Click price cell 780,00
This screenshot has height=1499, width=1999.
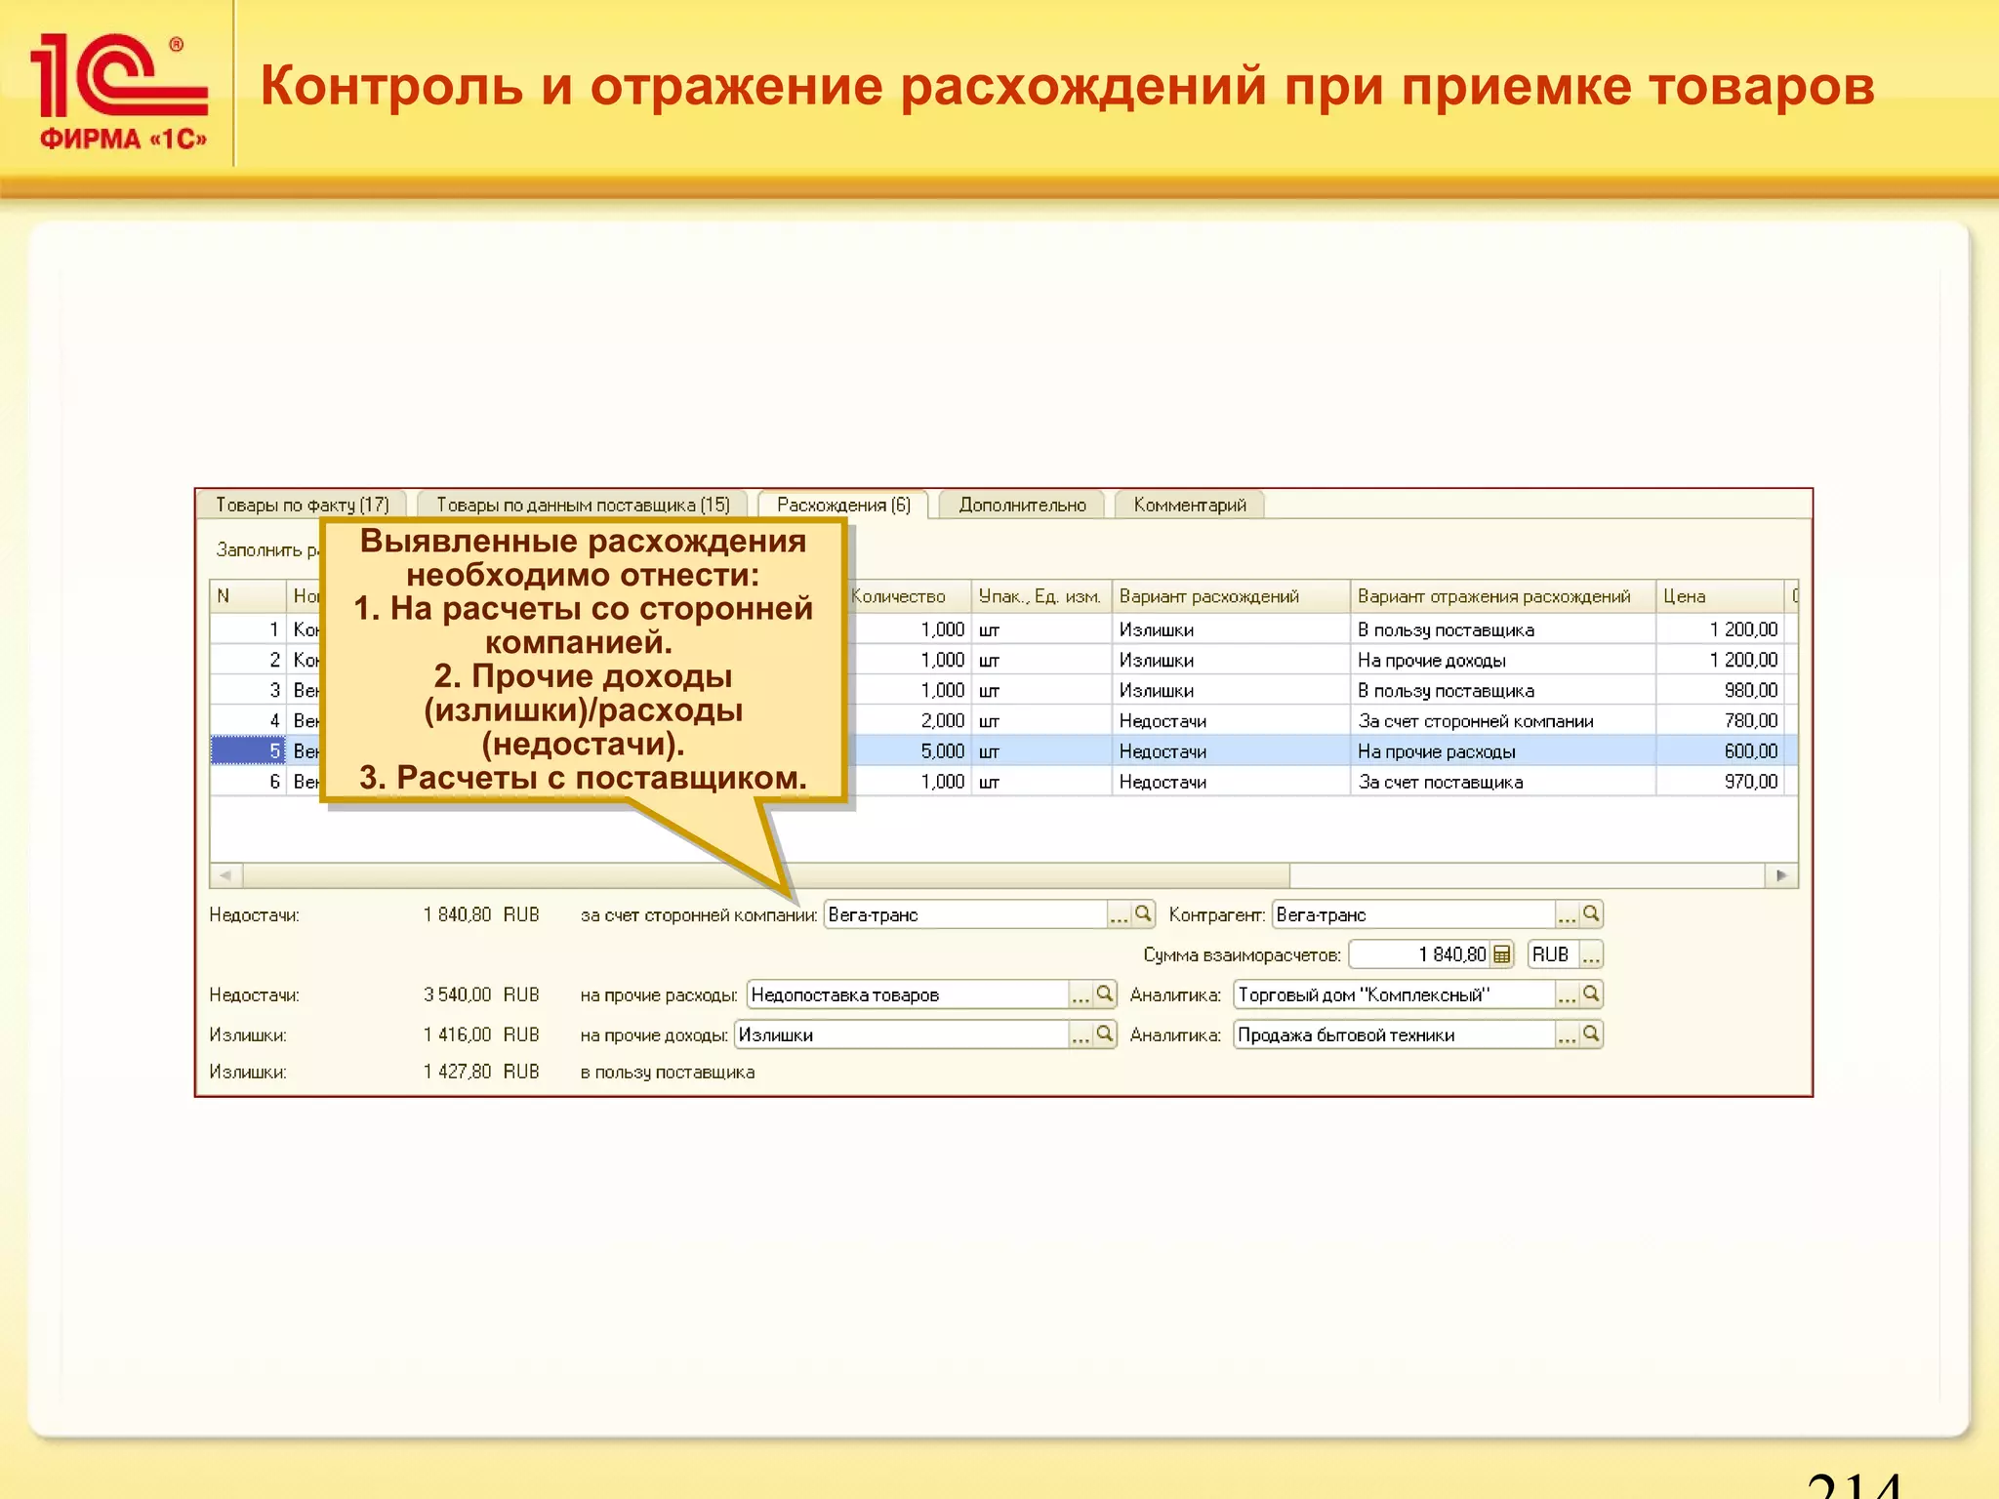coord(1720,721)
